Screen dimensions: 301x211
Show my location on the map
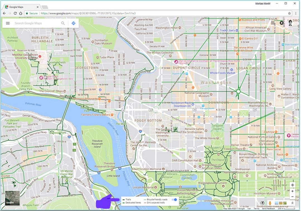292,185
